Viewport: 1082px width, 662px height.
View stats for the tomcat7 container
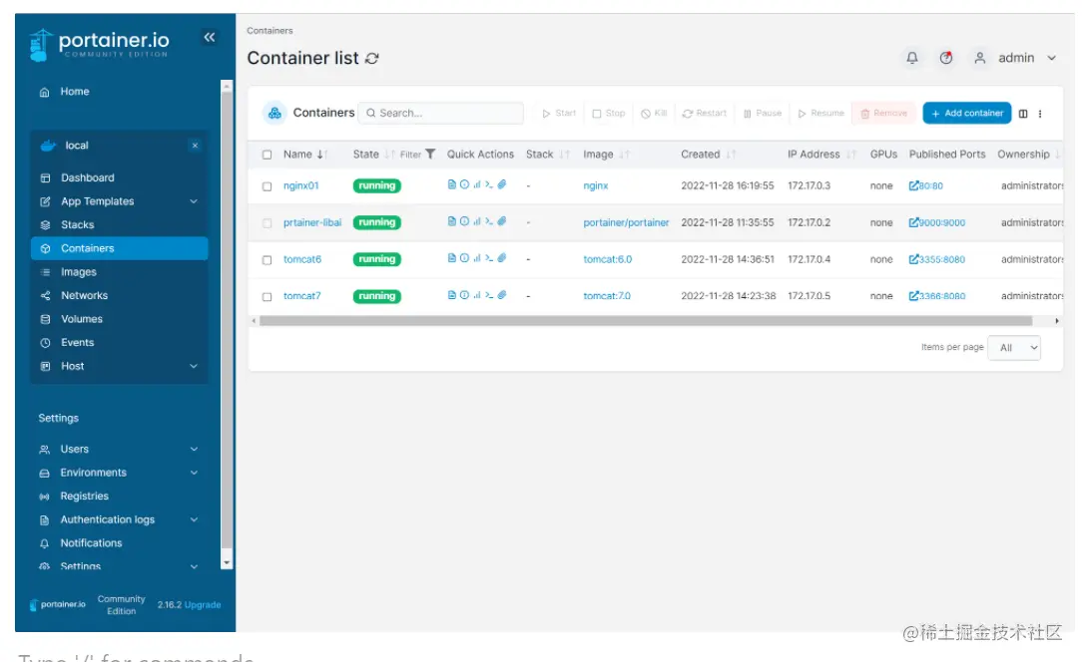(x=477, y=295)
